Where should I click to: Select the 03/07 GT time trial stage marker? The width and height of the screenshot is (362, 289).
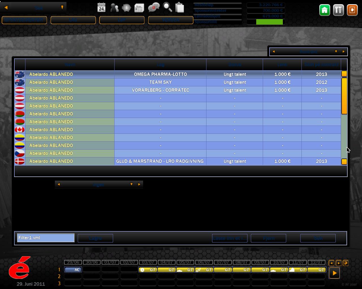(x=148, y=270)
